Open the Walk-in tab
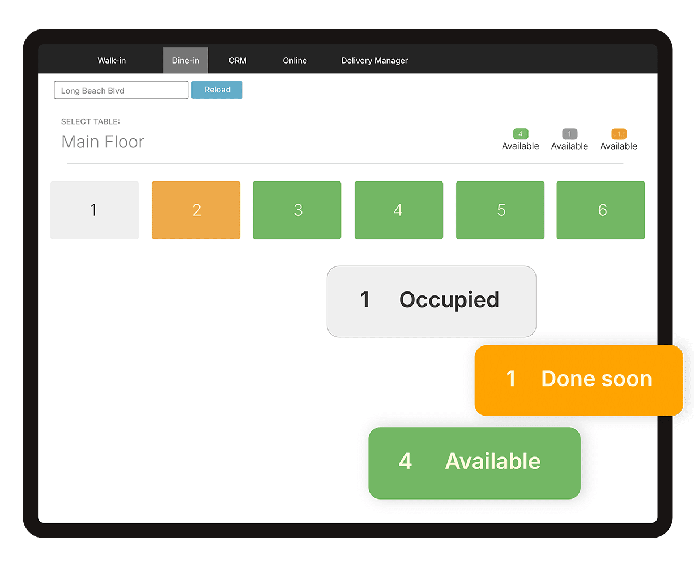Viewport: 694px width, 567px height. pos(112,61)
